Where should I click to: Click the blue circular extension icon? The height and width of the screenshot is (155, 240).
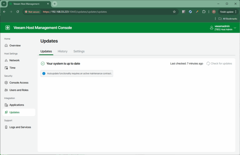tap(190, 12)
